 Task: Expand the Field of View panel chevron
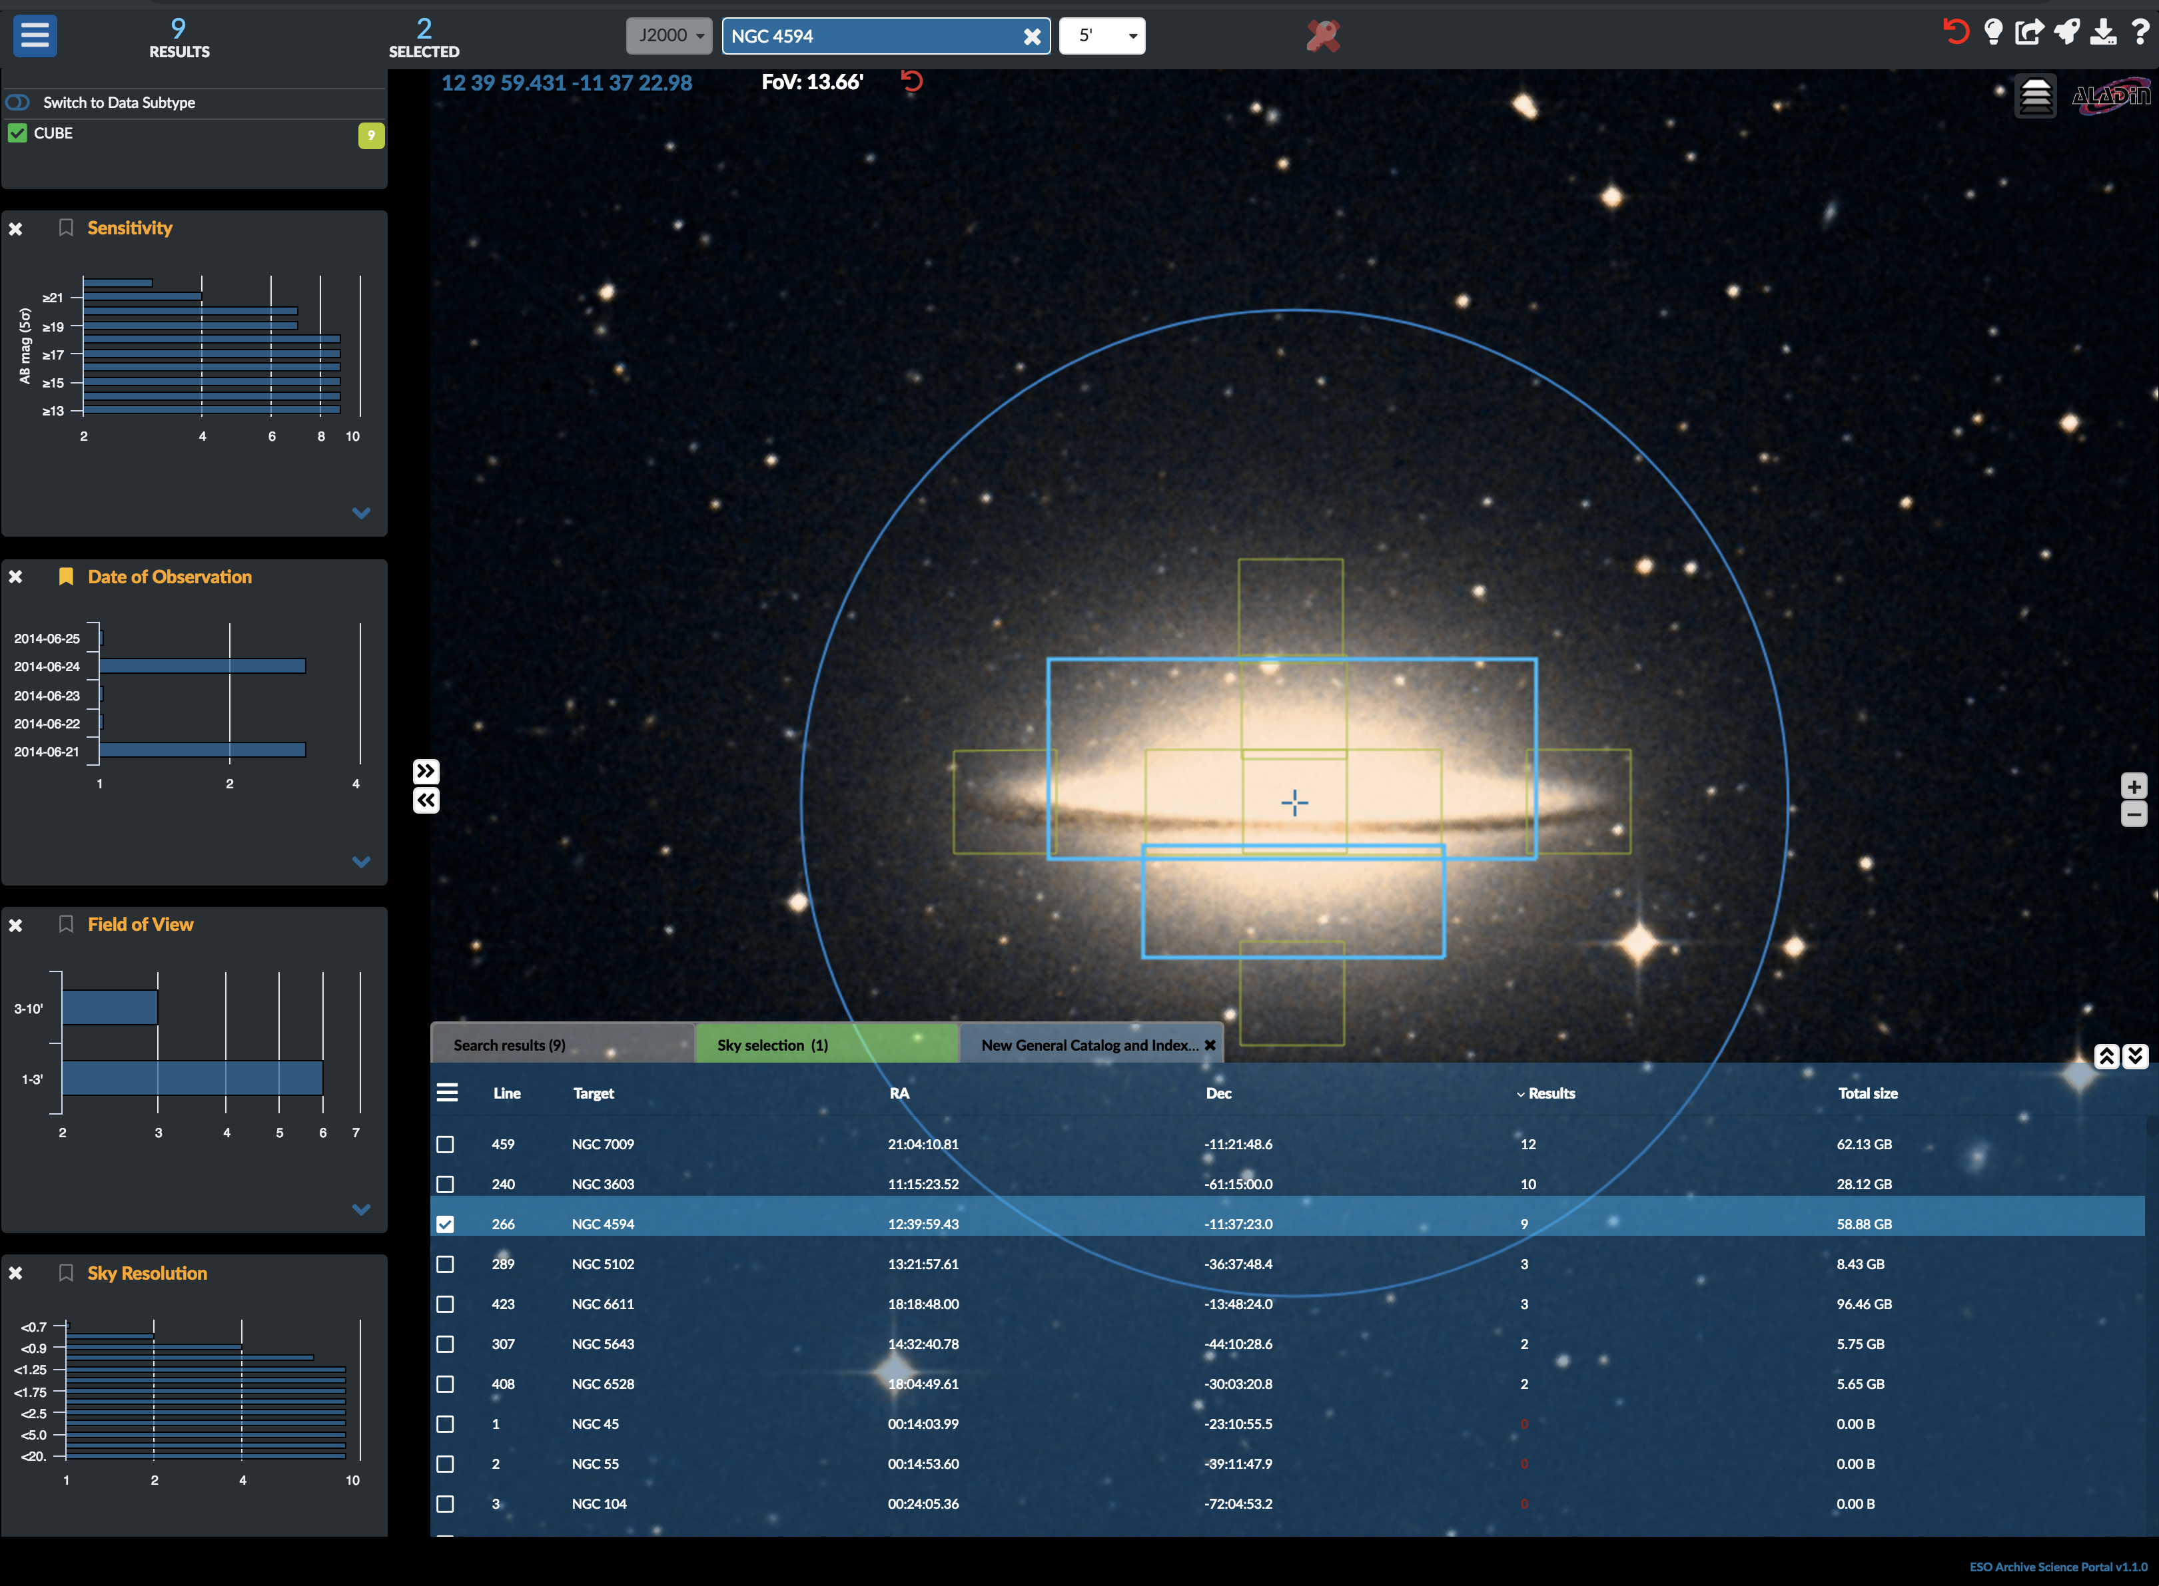(x=361, y=1208)
